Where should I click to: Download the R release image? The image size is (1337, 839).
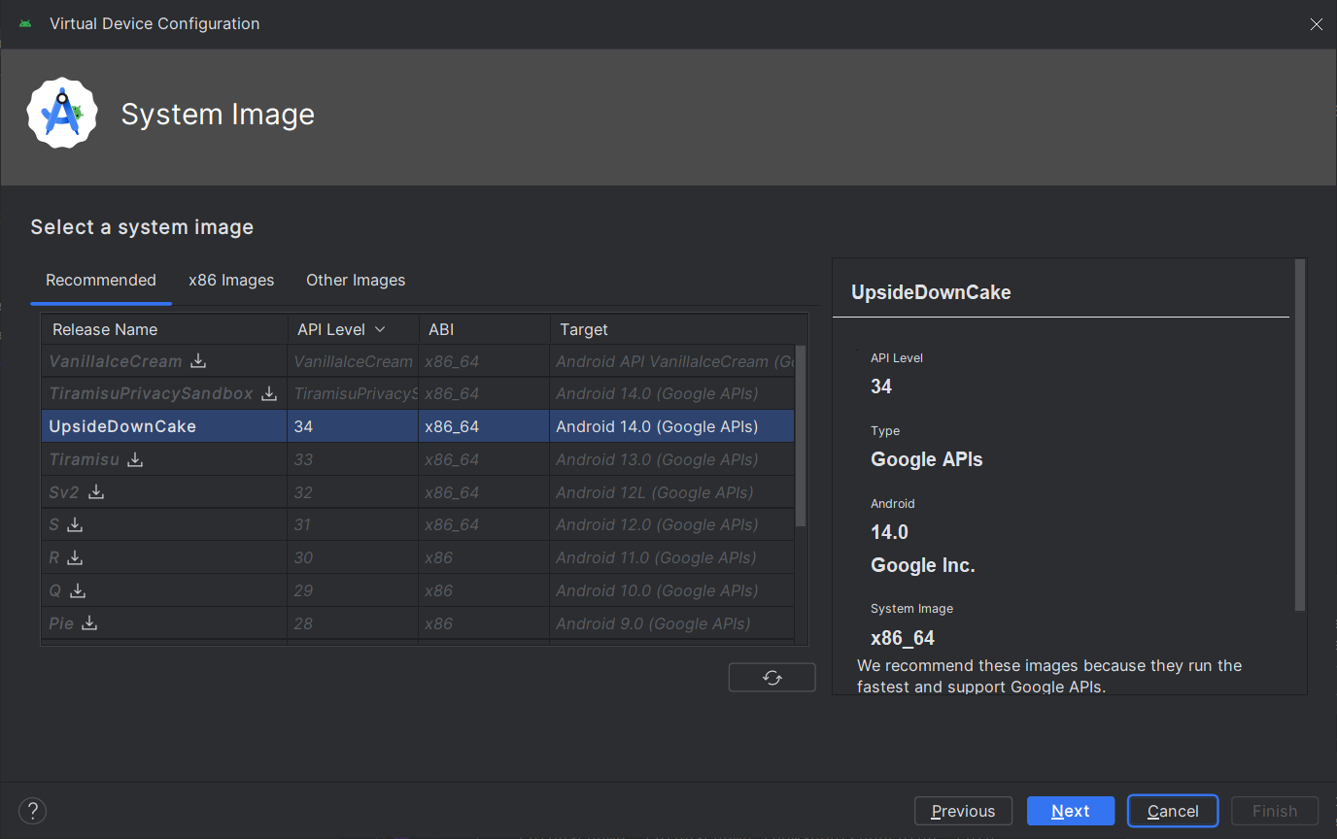[75, 558]
